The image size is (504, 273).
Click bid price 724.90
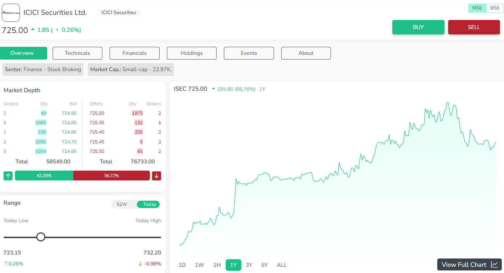pyautogui.click(x=69, y=113)
